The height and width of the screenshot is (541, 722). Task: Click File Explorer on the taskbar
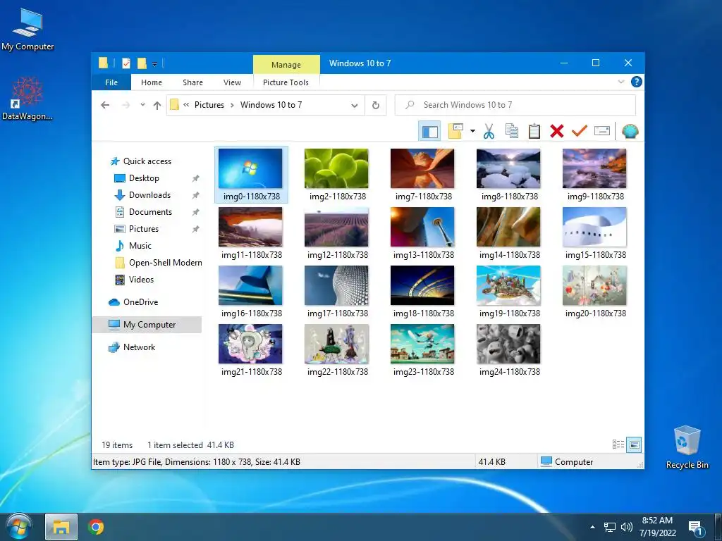coord(61,527)
